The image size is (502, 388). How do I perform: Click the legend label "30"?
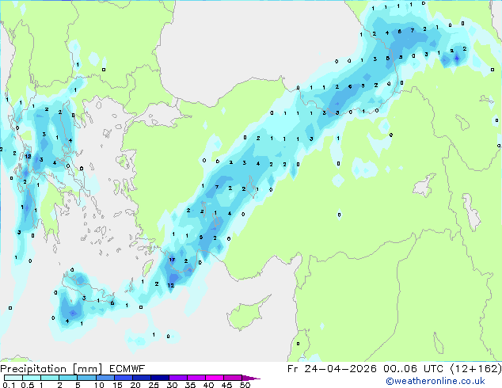(x=172, y=385)
